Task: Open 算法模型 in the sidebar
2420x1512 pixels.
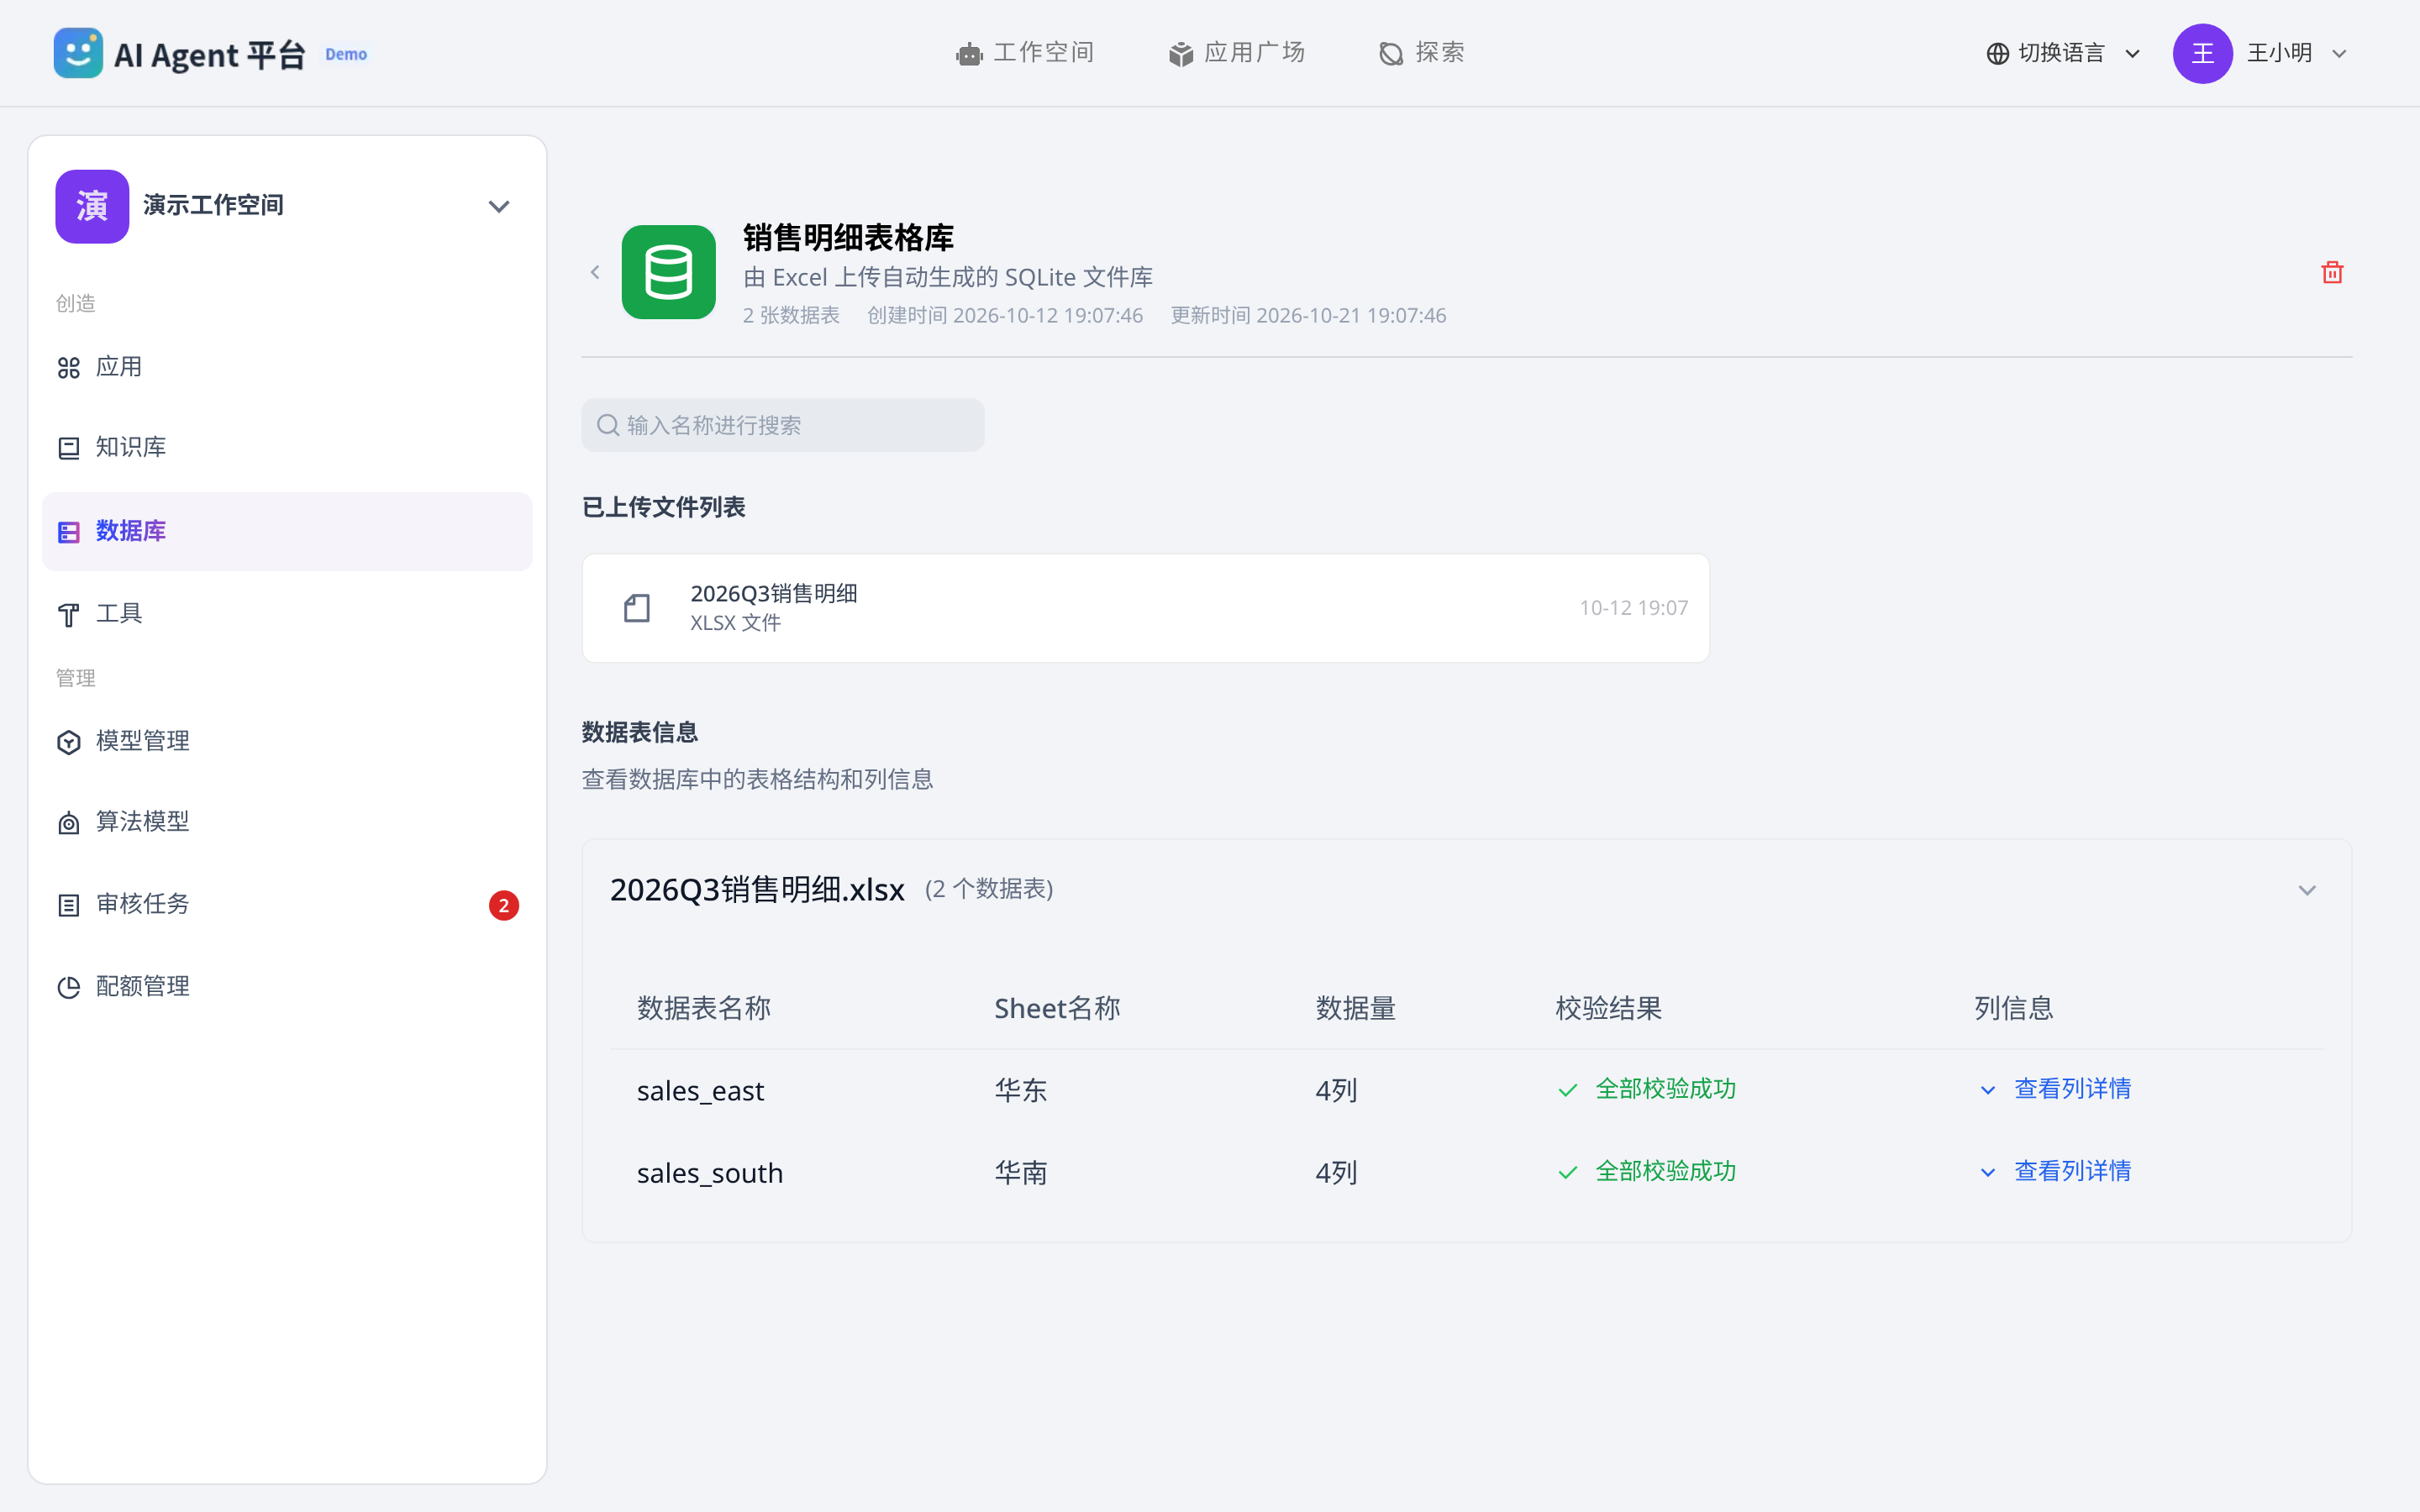Action: click(287, 822)
